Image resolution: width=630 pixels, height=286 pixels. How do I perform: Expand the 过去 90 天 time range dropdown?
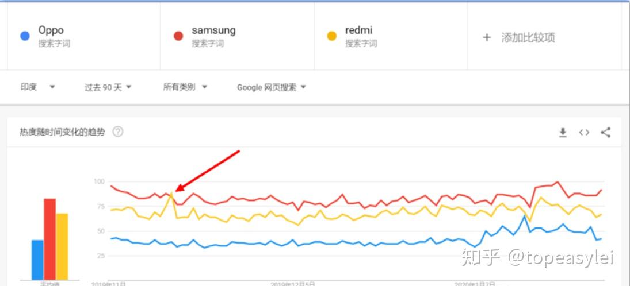pyautogui.click(x=108, y=87)
